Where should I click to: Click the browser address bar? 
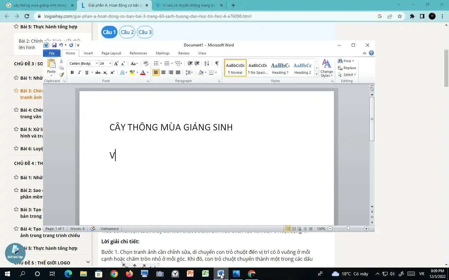point(206,16)
